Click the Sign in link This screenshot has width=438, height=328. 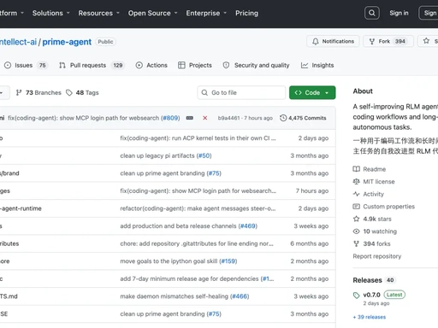pyautogui.click(x=399, y=13)
